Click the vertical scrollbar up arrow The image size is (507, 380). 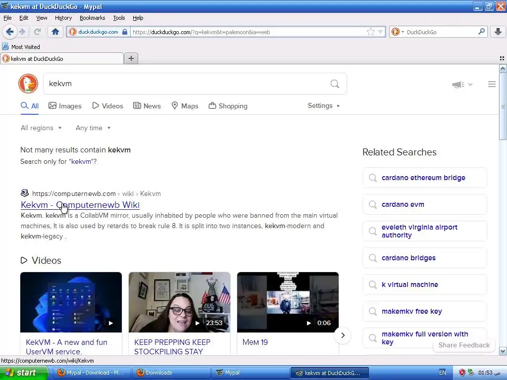coord(503,68)
